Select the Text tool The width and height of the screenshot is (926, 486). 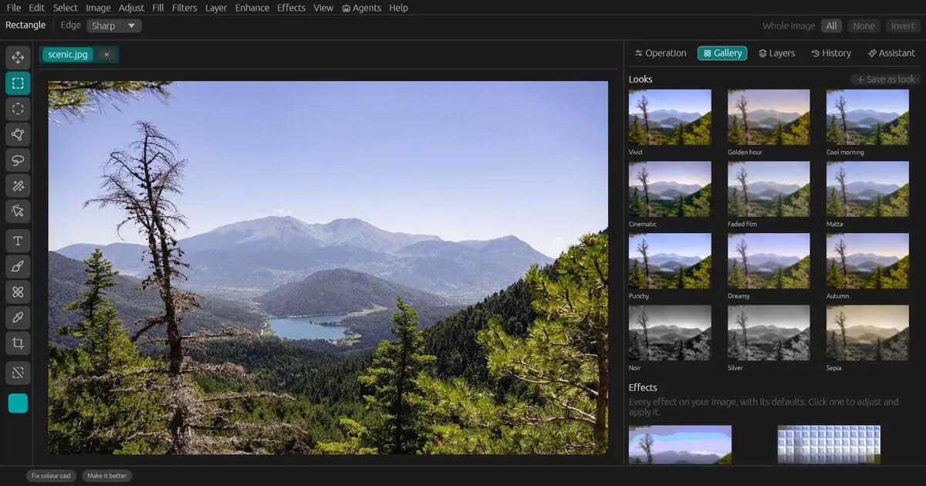[18, 241]
